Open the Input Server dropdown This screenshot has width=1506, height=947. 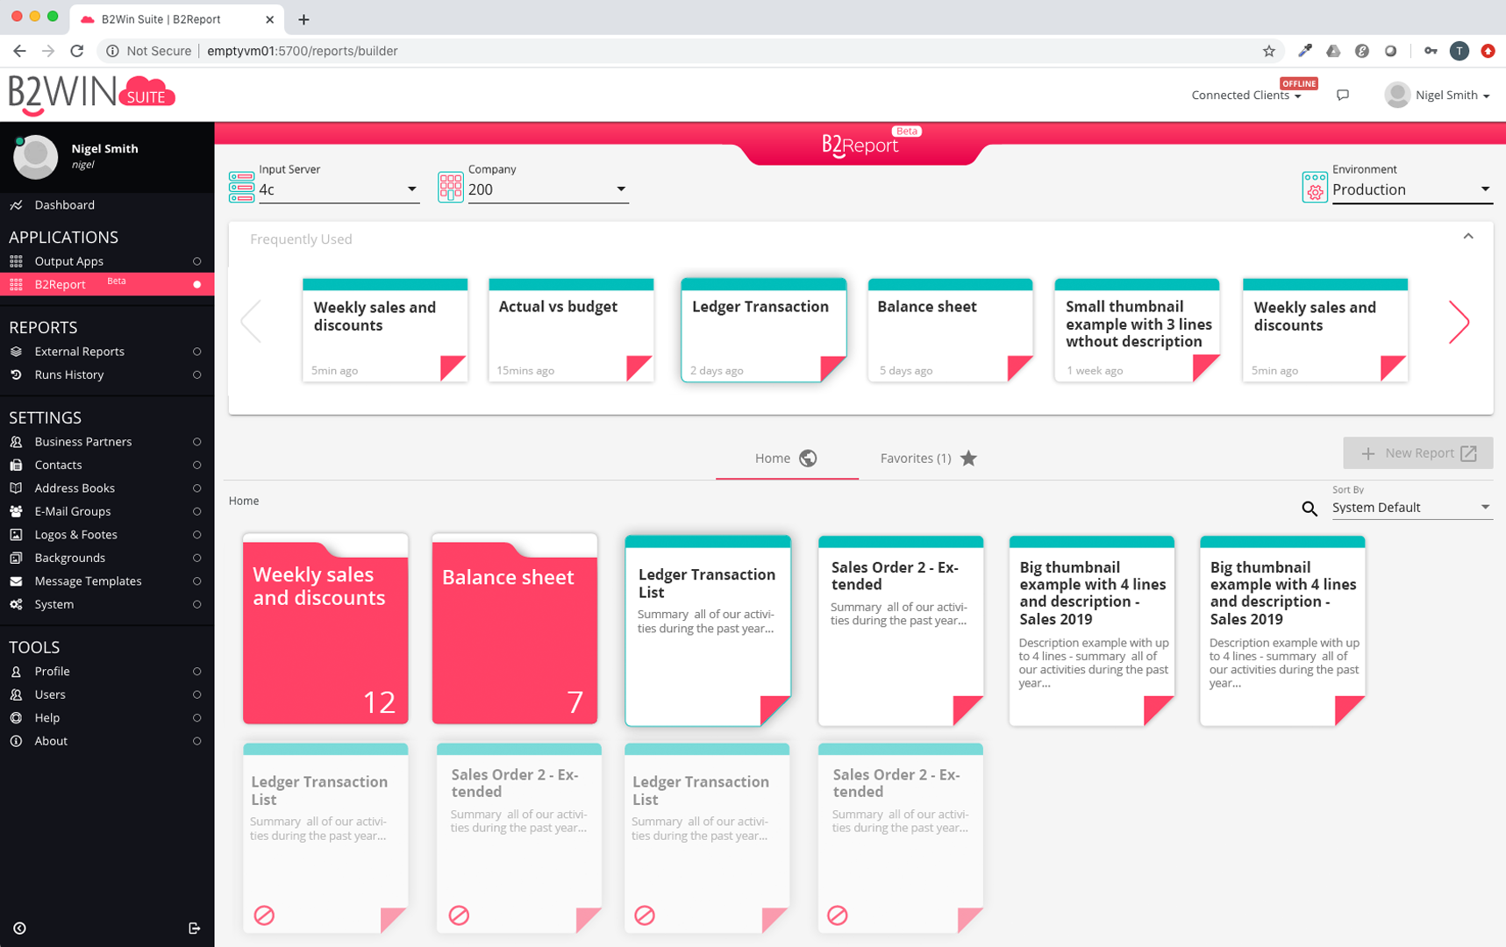pos(339,189)
